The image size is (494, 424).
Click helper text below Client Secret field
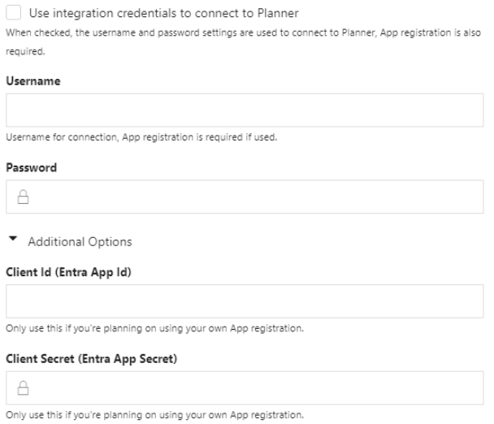(x=154, y=415)
